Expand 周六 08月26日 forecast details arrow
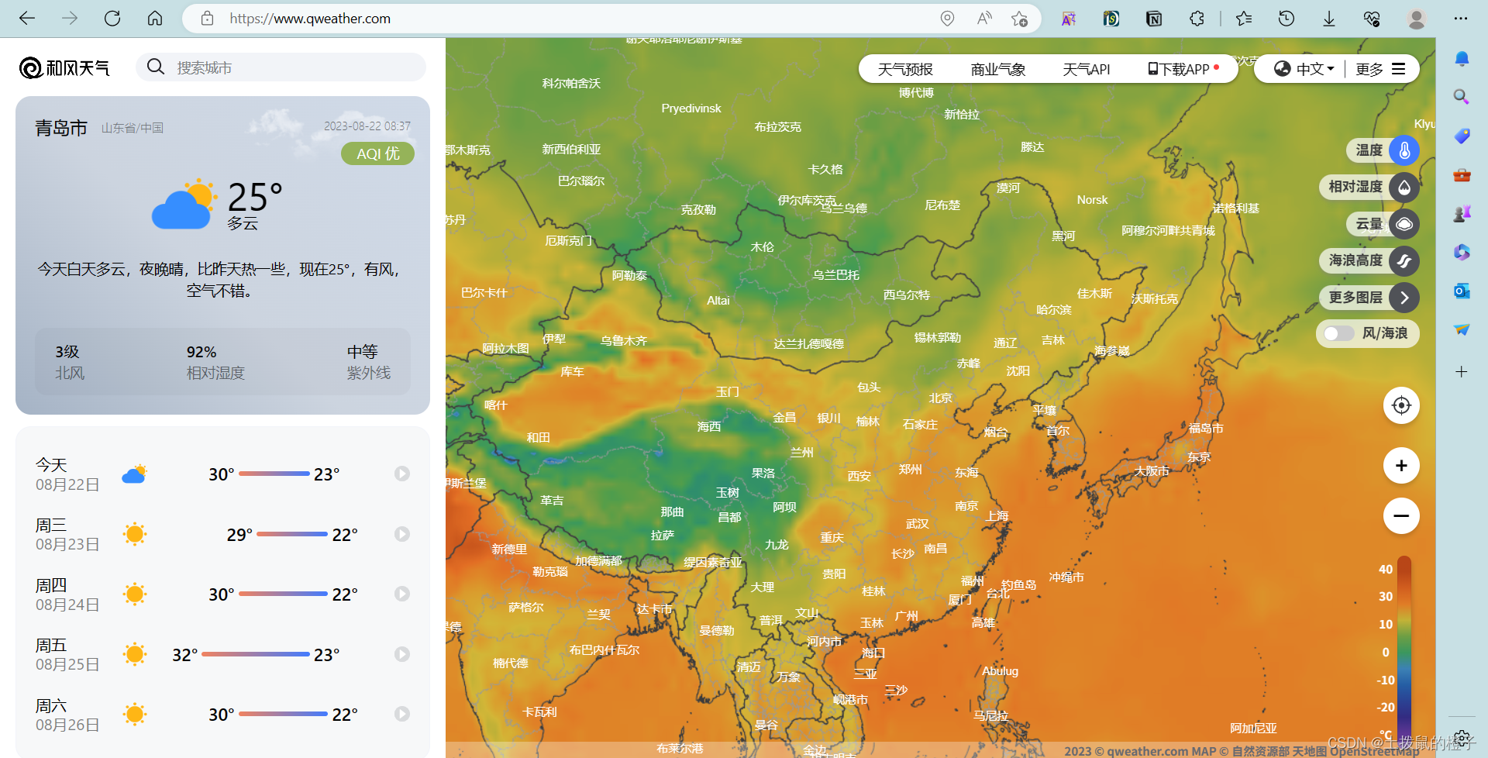The width and height of the screenshot is (1488, 758). (401, 714)
